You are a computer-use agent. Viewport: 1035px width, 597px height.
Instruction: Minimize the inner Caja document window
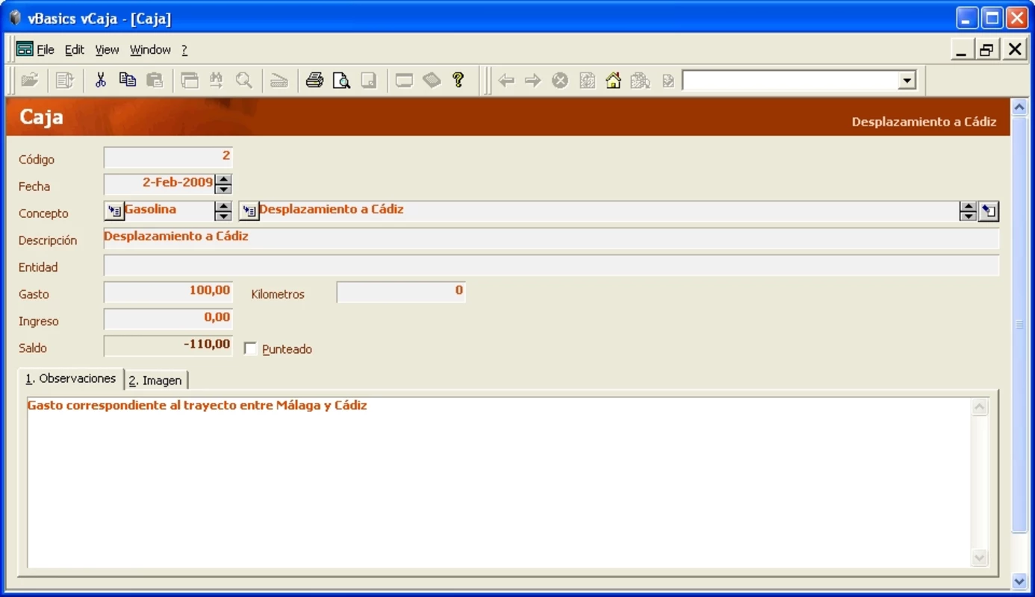coord(961,50)
